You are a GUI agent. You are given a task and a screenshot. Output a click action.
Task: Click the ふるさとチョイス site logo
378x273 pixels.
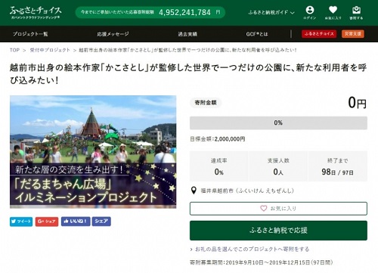click(36, 13)
